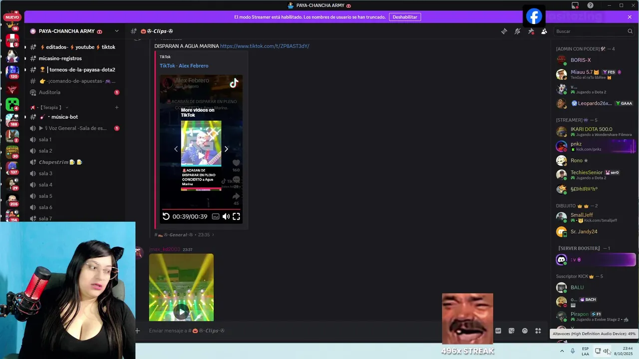Seek on TikTok video progress bar

click(x=201, y=209)
